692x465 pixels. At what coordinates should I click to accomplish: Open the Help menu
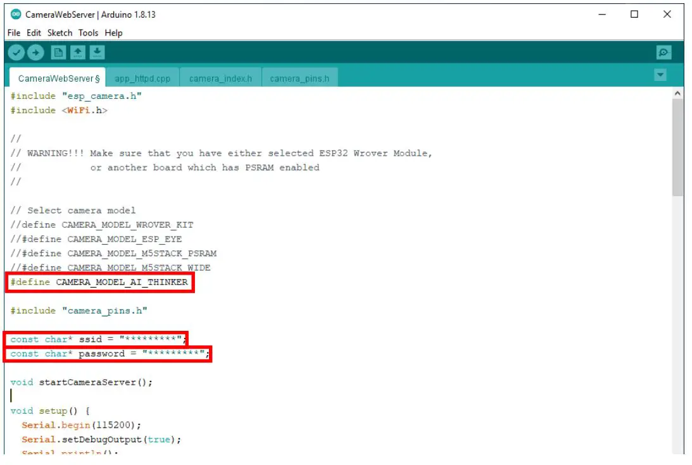click(x=113, y=33)
